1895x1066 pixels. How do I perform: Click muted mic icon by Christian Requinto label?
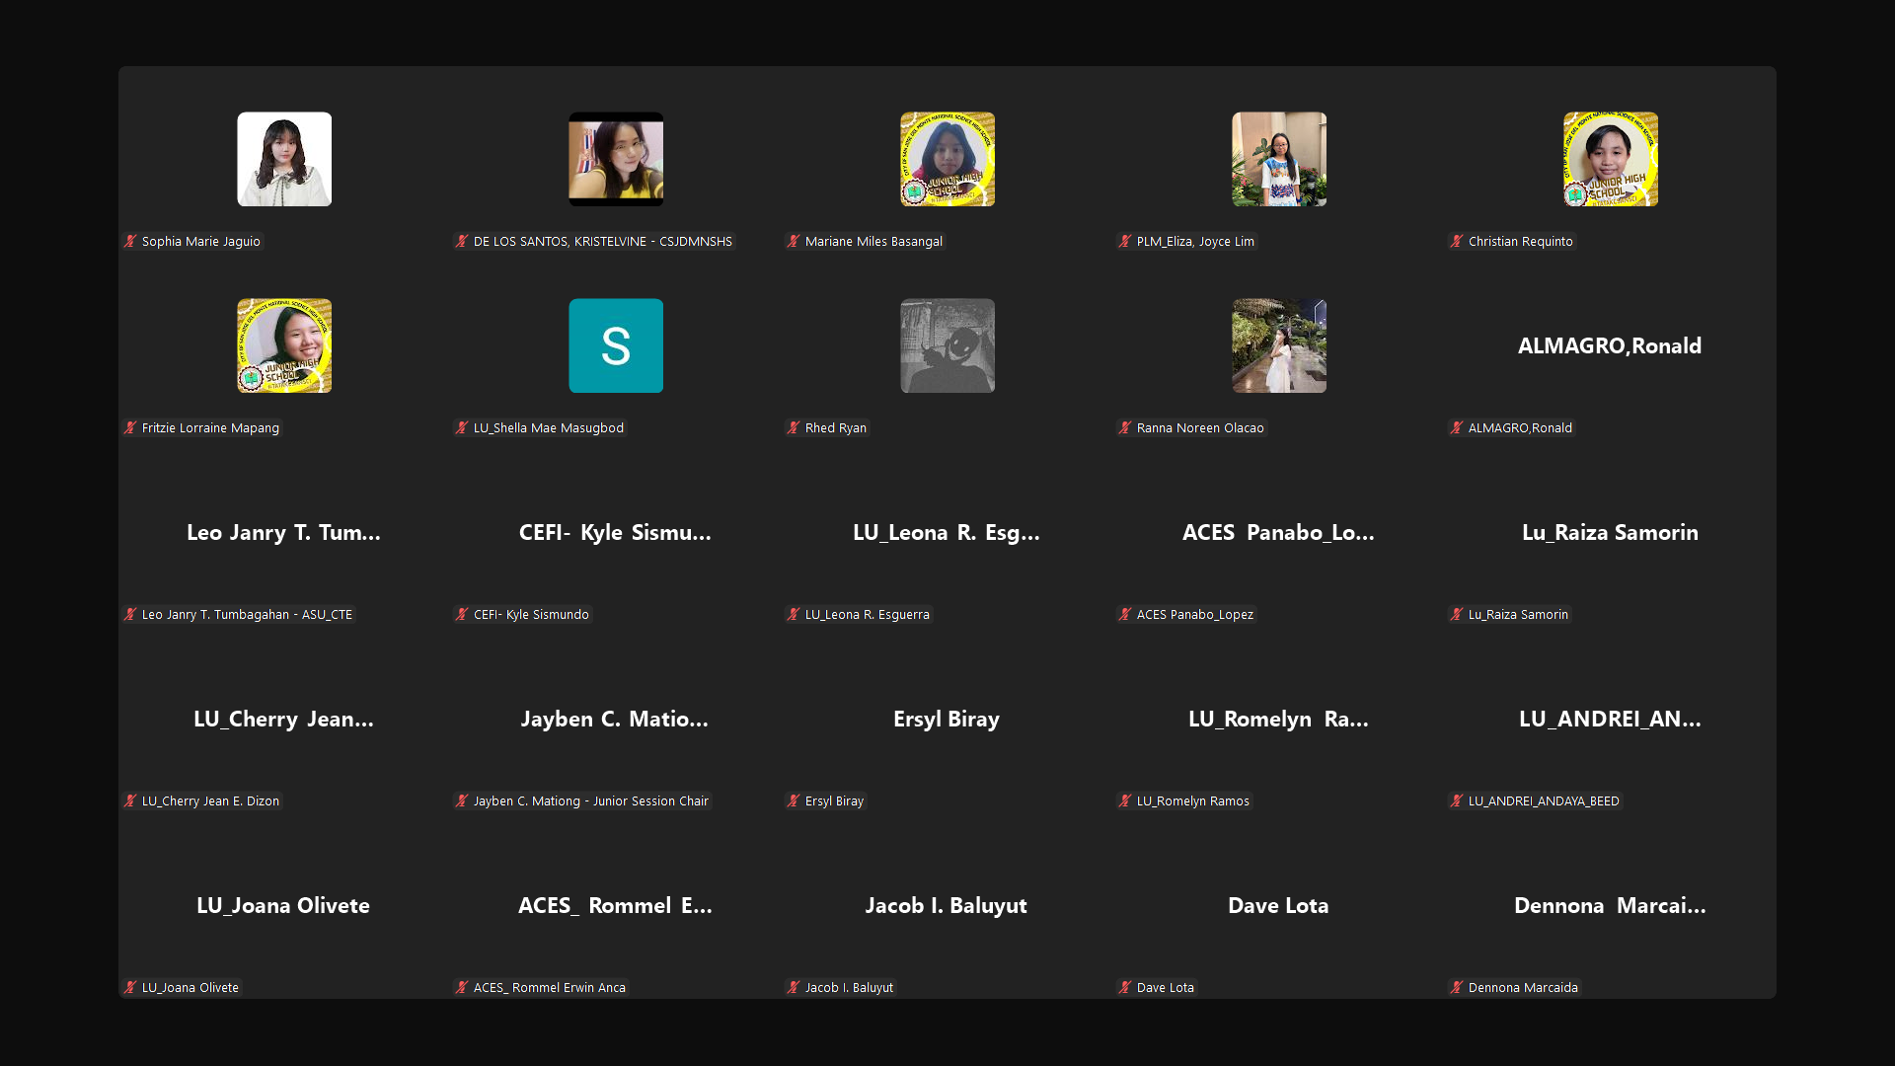tap(1457, 241)
